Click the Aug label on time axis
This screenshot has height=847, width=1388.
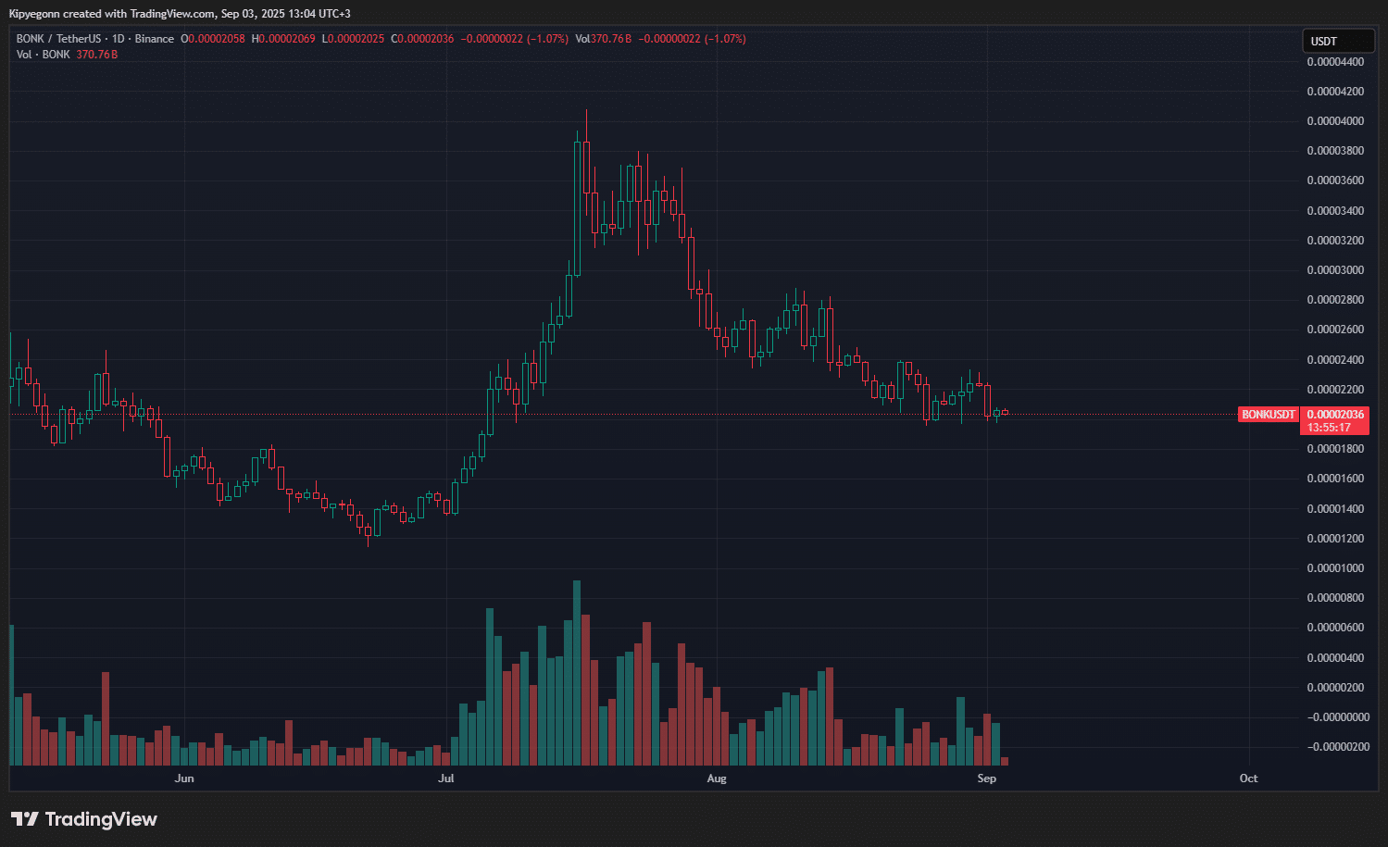click(x=717, y=778)
